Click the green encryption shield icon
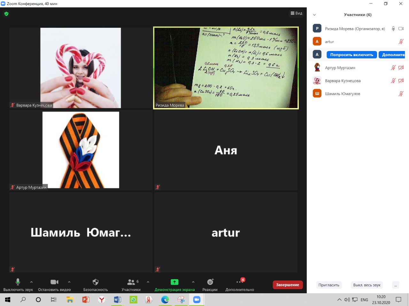 (x=6, y=14)
